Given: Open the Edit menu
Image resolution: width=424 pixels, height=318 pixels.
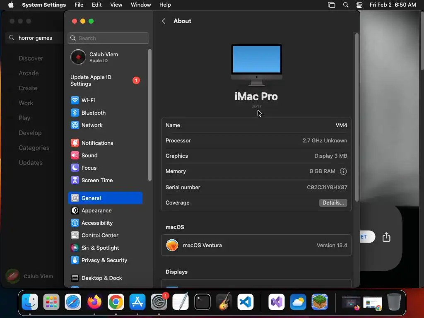Looking at the screenshot, I should (96, 5).
